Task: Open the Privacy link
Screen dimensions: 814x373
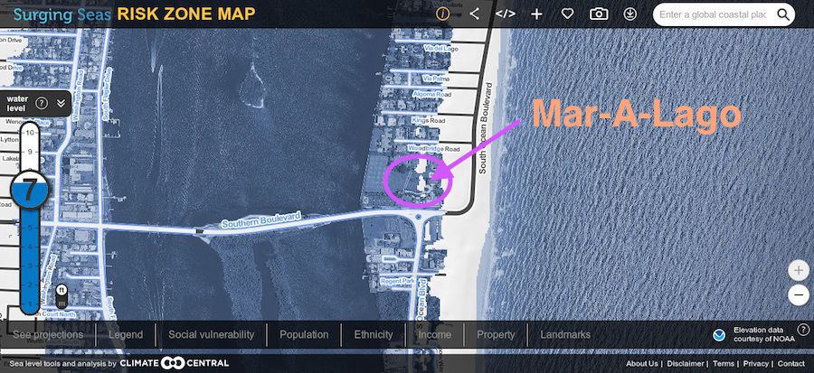Action: (x=755, y=364)
